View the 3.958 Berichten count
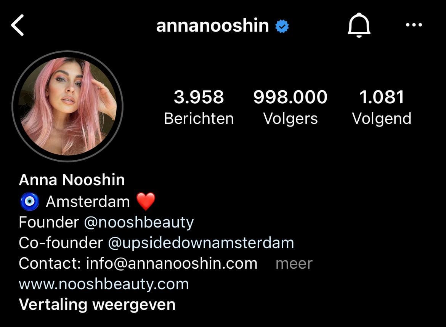 [x=199, y=107]
